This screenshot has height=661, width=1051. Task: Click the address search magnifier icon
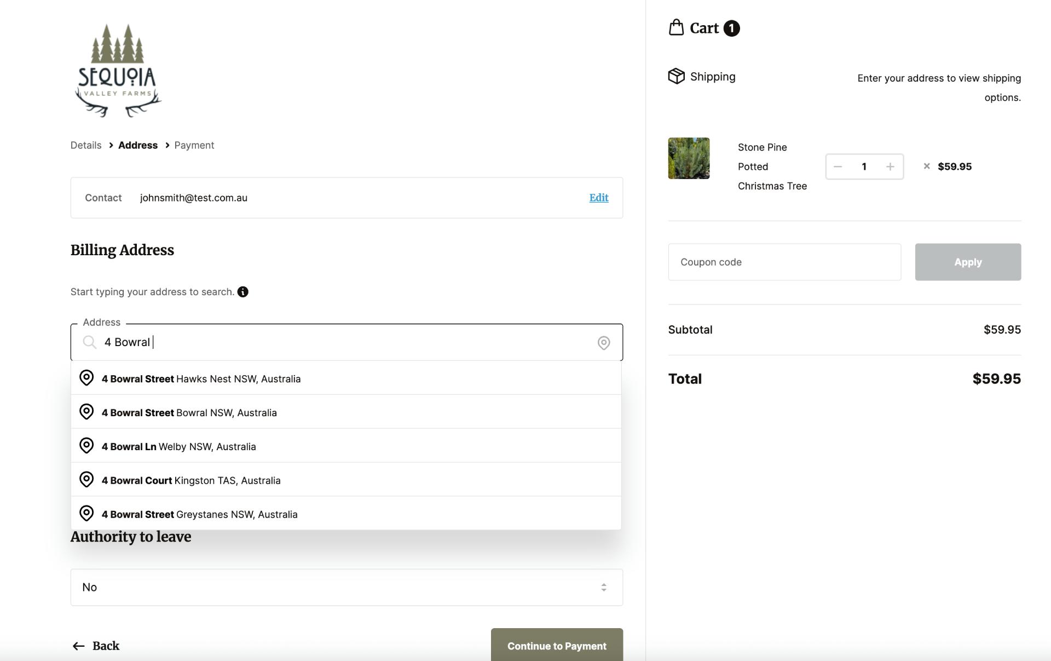[89, 343]
